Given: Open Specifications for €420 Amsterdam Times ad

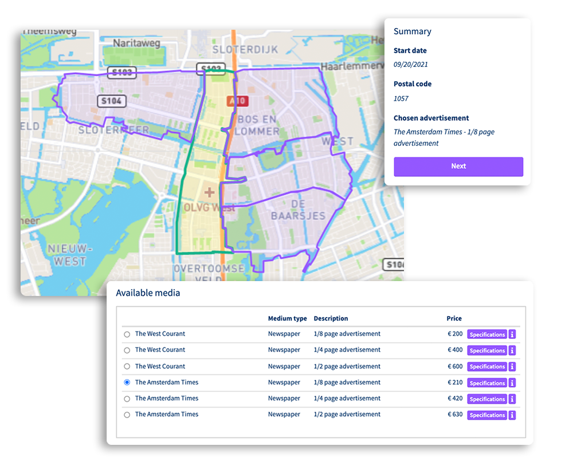Looking at the screenshot, I should [x=487, y=399].
